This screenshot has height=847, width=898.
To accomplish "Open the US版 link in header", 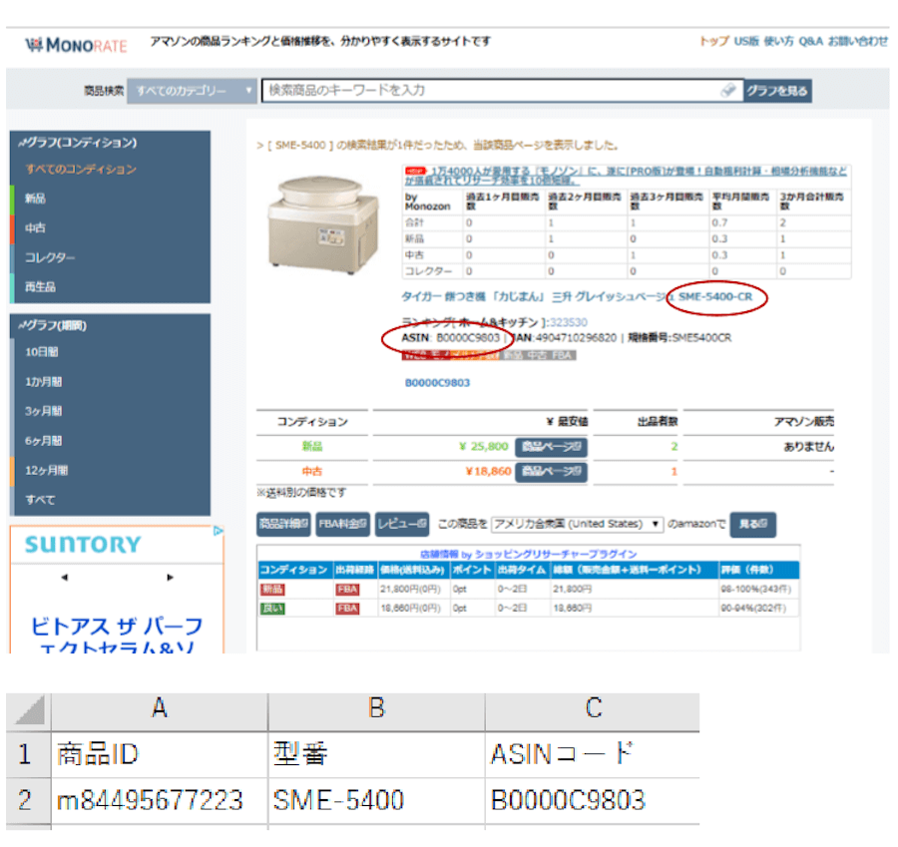I will pos(746,41).
